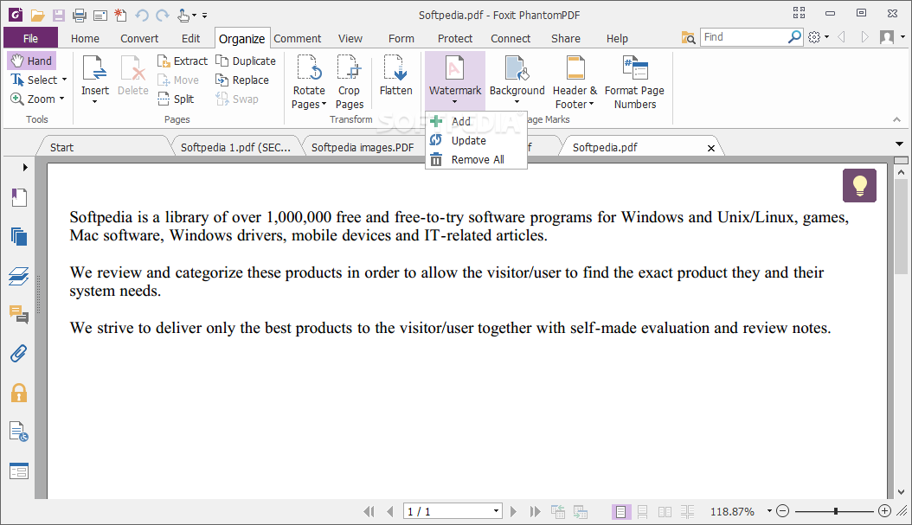Expand the Zoom tool dropdown
912x525 pixels.
click(x=61, y=99)
